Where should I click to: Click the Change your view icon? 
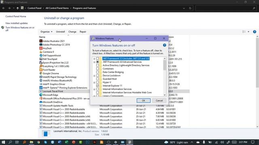(x=244, y=31)
